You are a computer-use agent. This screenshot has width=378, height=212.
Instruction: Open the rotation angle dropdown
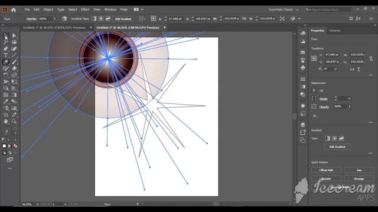335,69
